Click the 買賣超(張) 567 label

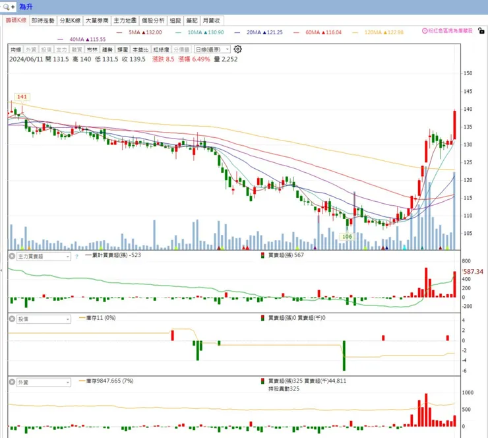pos(283,255)
